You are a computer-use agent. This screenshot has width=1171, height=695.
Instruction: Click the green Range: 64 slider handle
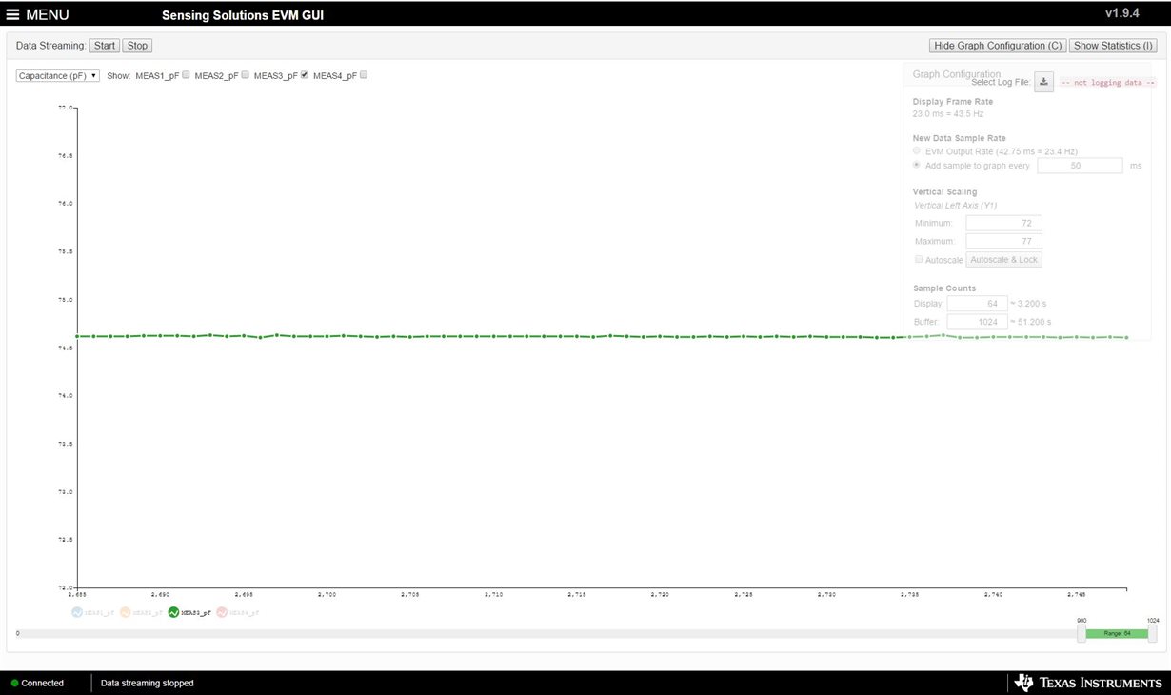(x=1116, y=632)
